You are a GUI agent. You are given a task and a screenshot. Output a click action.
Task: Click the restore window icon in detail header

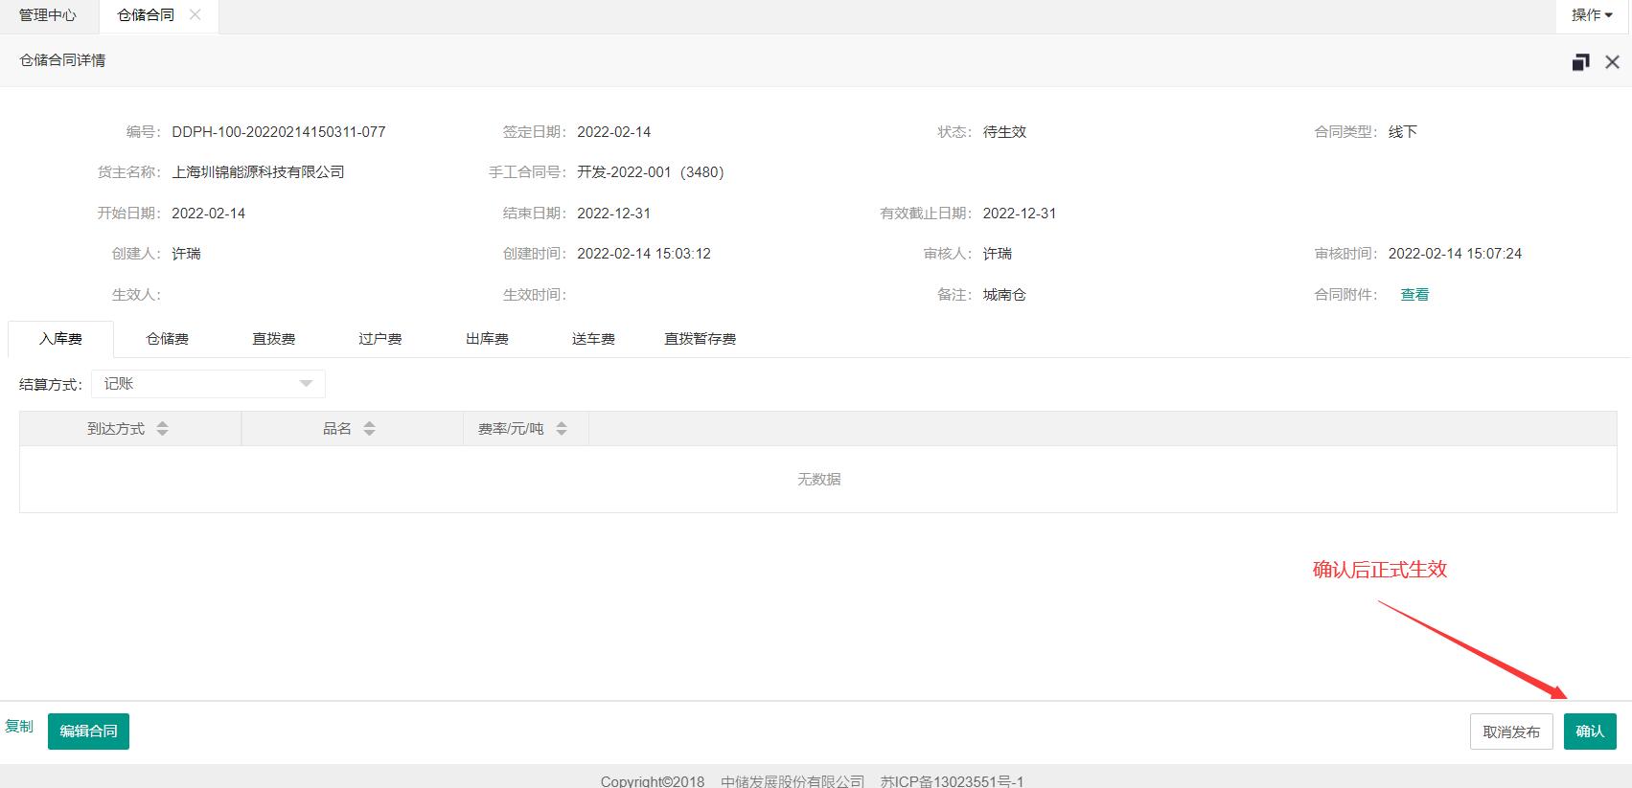tap(1580, 62)
